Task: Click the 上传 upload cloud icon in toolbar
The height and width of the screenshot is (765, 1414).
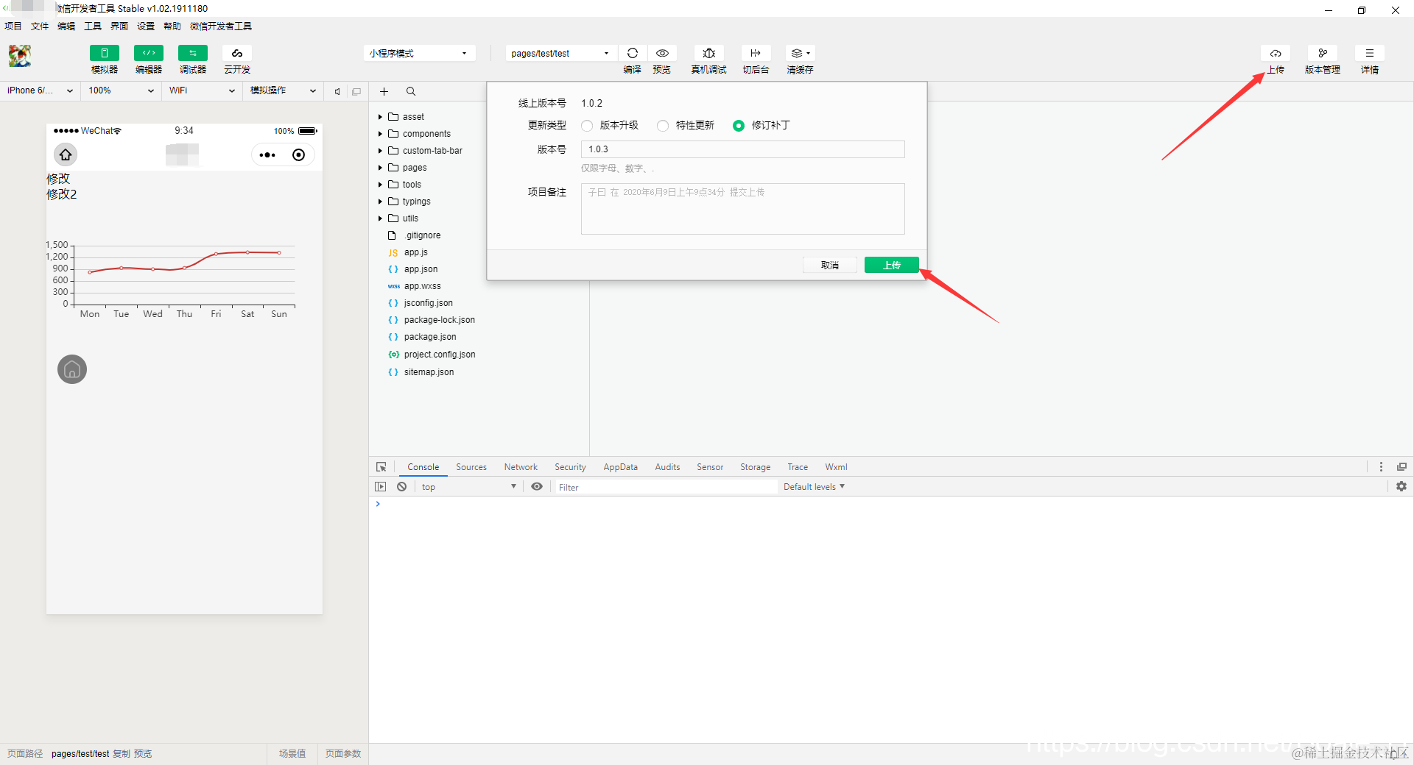Action: point(1276,53)
